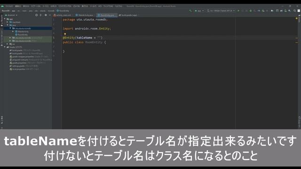Click the Android Studio logo icon
Image resolution: width=301 pixels, height=169 pixels.
pyautogui.click(x=2, y=6)
